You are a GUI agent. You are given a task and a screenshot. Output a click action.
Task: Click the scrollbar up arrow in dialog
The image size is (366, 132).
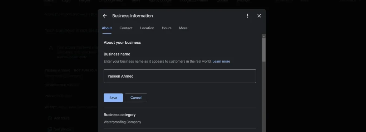264,36
